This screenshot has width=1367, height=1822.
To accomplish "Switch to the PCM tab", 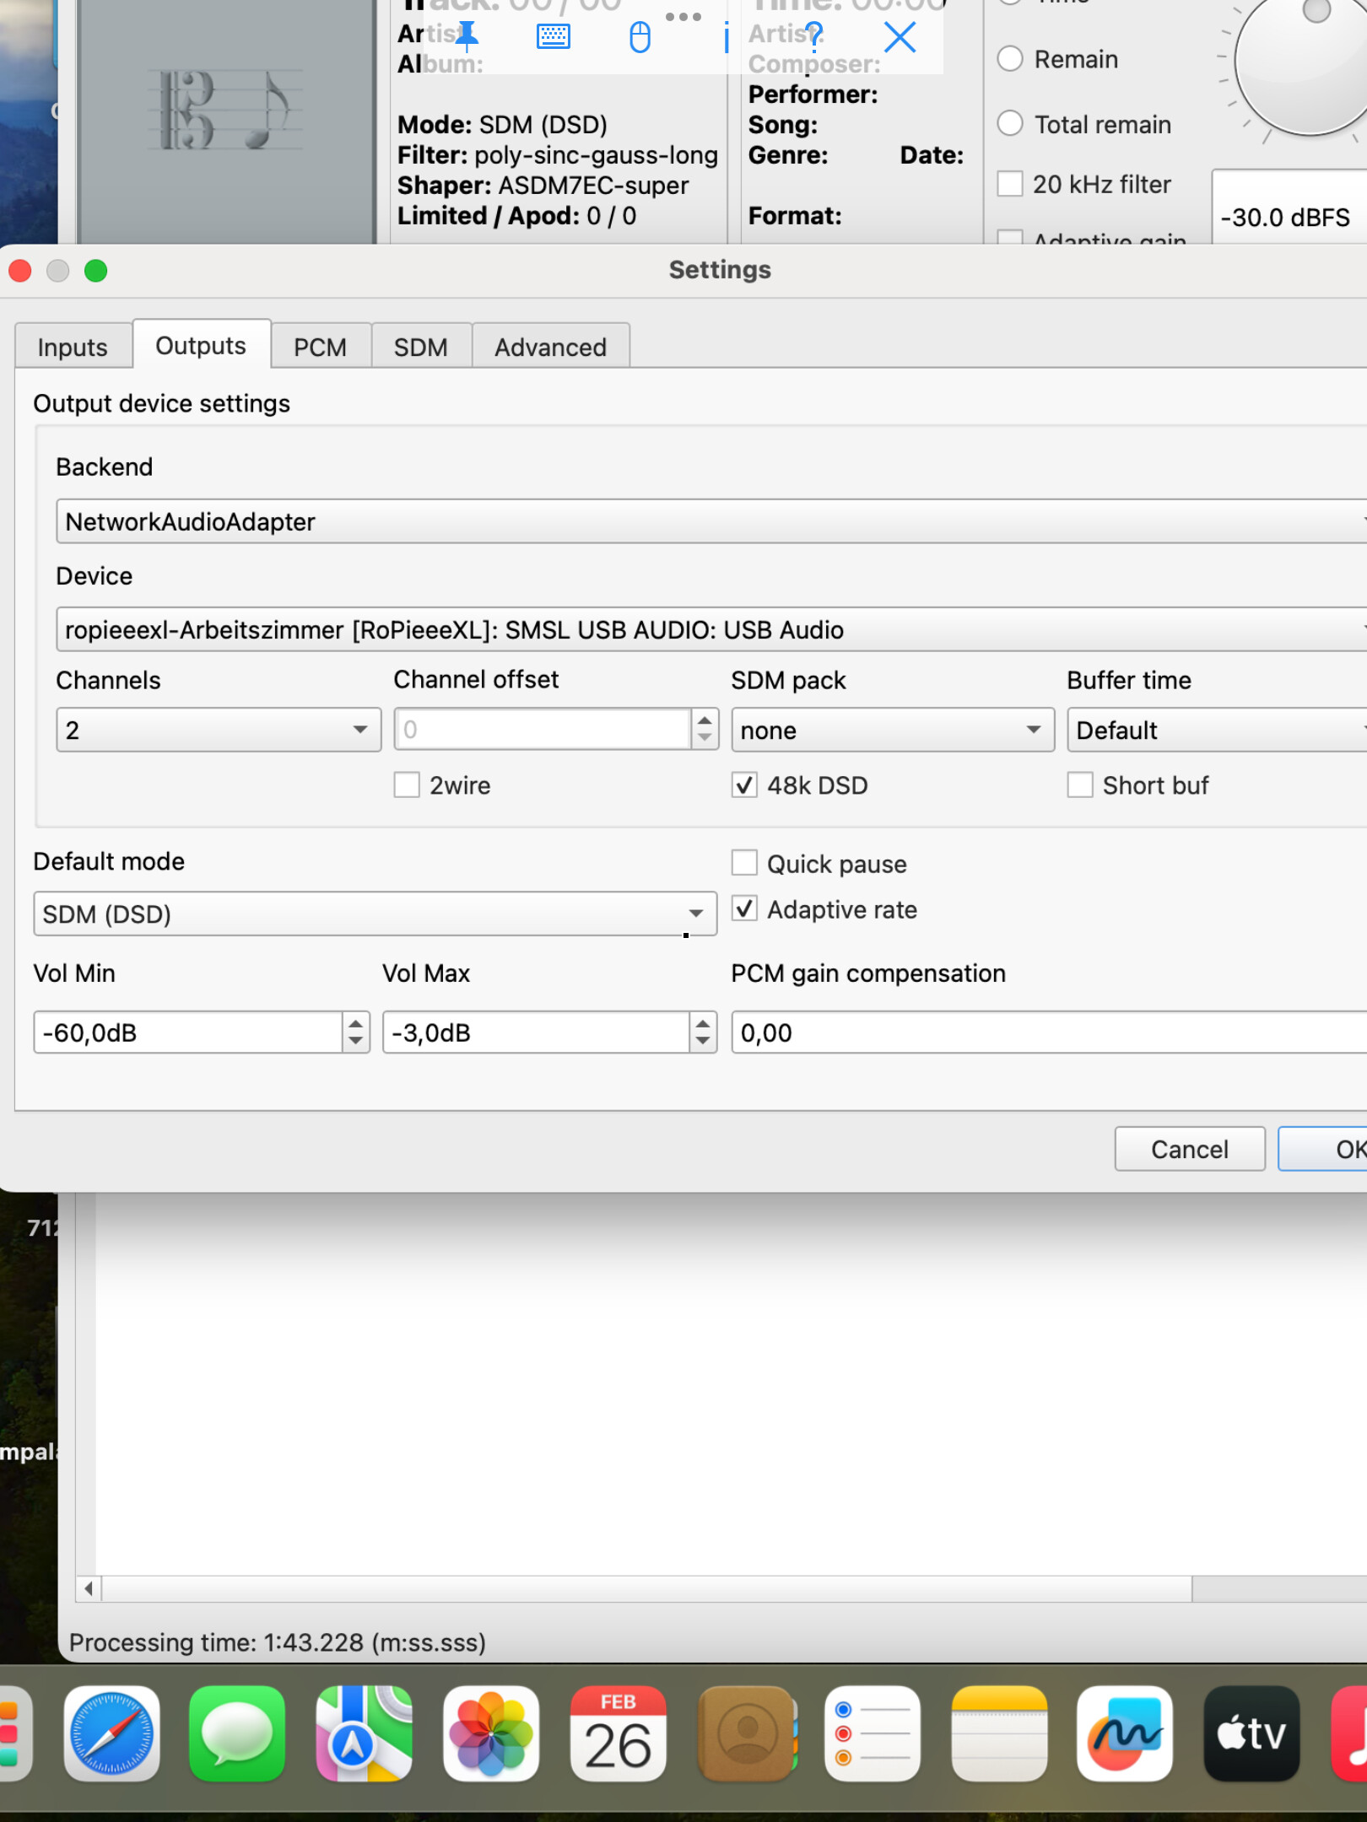I will click(x=321, y=347).
